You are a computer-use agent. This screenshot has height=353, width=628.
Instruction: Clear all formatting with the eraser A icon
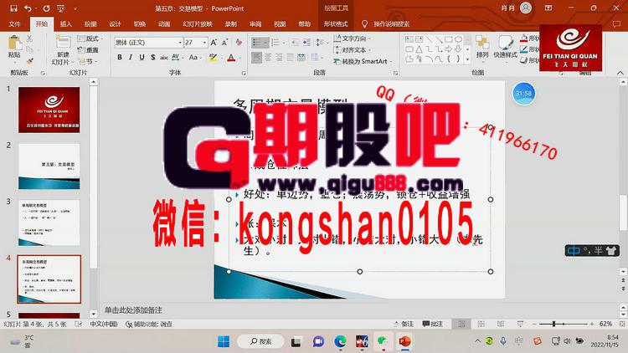tap(239, 43)
